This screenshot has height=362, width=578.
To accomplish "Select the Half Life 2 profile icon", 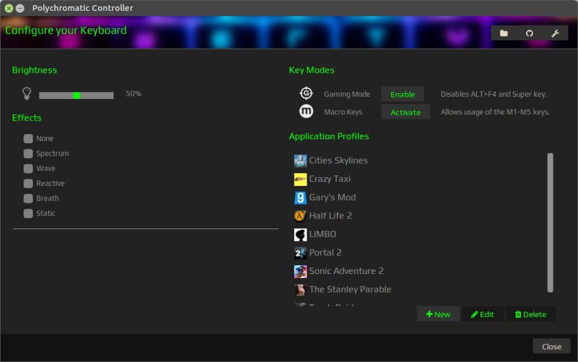I will [x=300, y=216].
